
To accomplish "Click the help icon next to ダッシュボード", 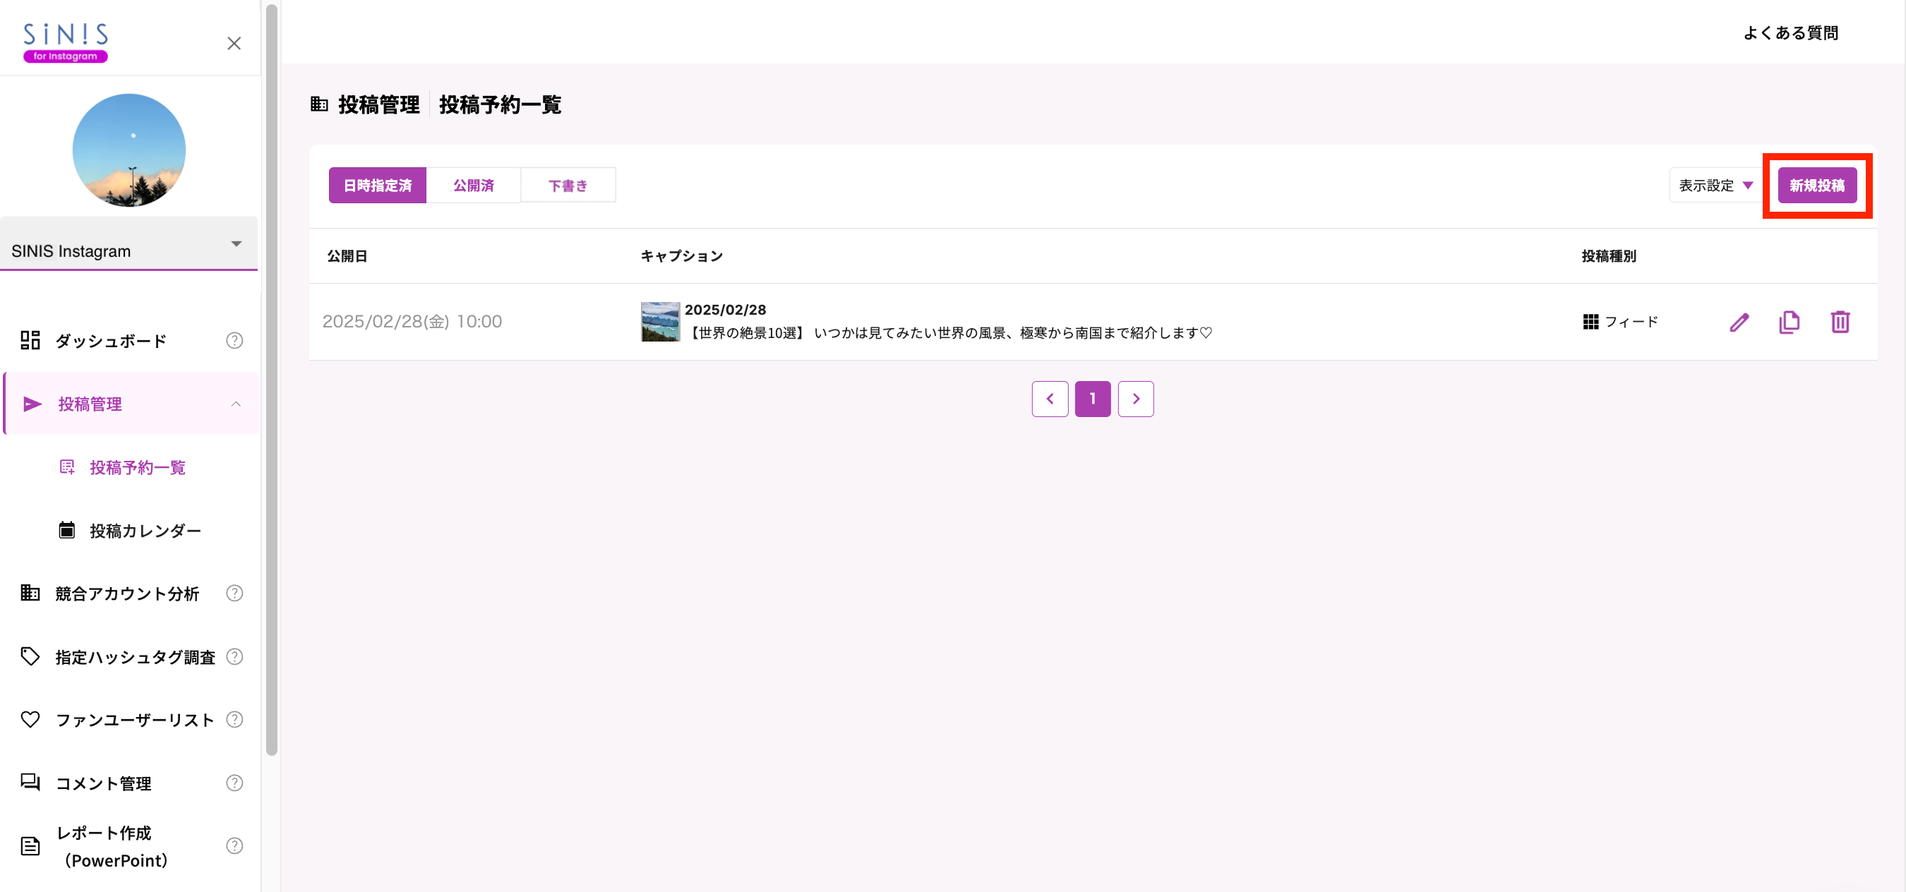I will (234, 340).
